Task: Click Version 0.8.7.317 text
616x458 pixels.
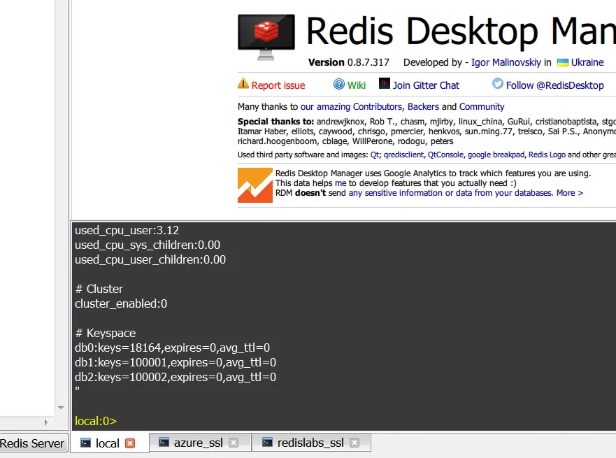Action: click(348, 62)
